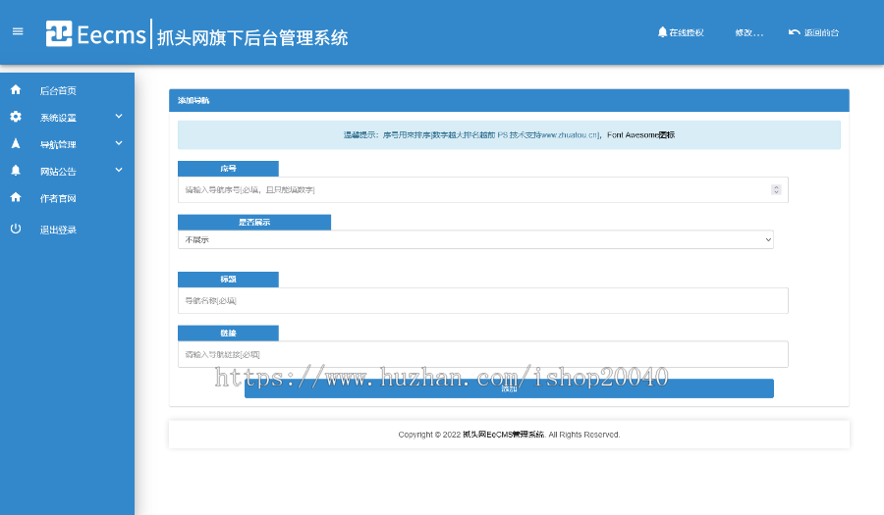Viewport: 884px width, 515px height.
Task: Toggle the hamburger sidebar menu icon
Action: [x=18, y=31]
